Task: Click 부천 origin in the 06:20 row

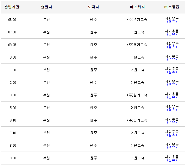Action: tap(46, 19)
